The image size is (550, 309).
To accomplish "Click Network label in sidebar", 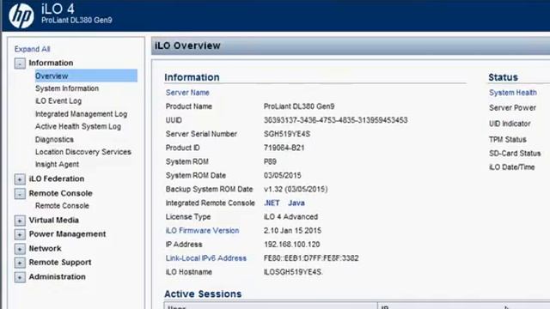I will pos(45,248).
